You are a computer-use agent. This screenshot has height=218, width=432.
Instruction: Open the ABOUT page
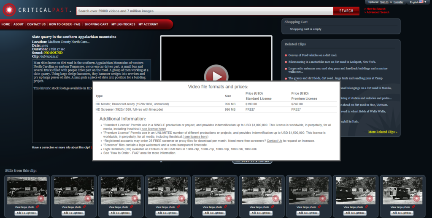[x=19, y=24]
